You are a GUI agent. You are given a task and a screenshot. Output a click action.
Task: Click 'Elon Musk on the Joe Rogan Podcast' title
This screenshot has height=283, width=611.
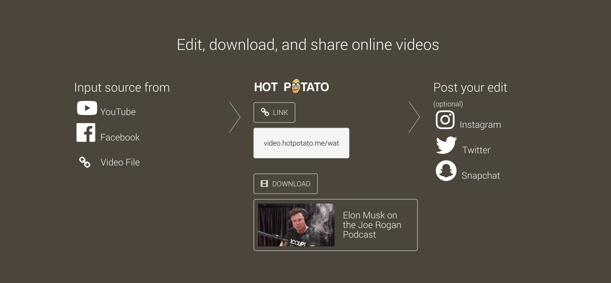pyautogui.click(x=372, y=225)
